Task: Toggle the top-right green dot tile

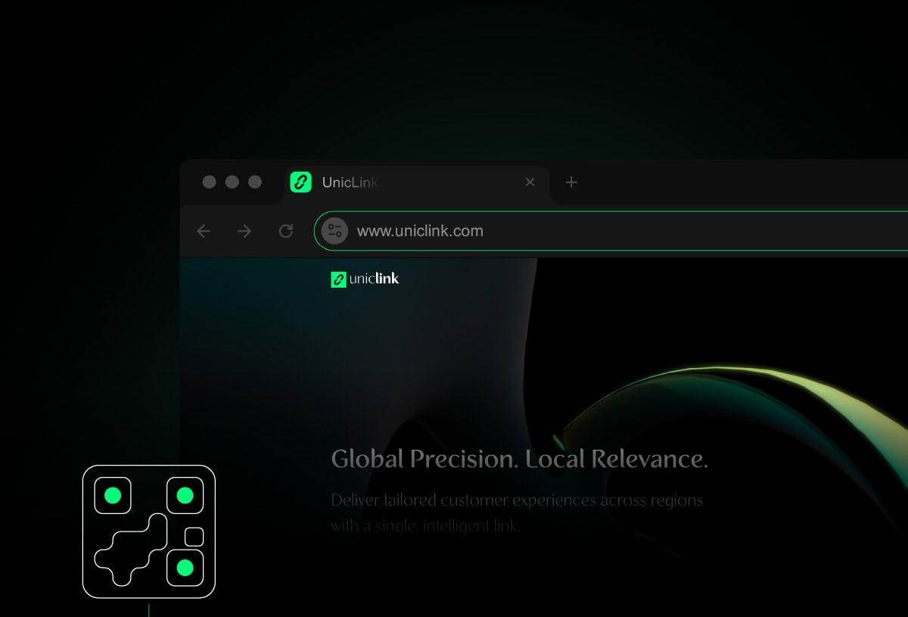Action: pos(185,496)
